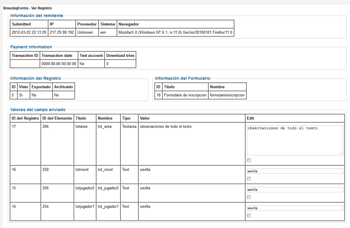Click the Información del Formulario legend

click(x=183, y=78)
